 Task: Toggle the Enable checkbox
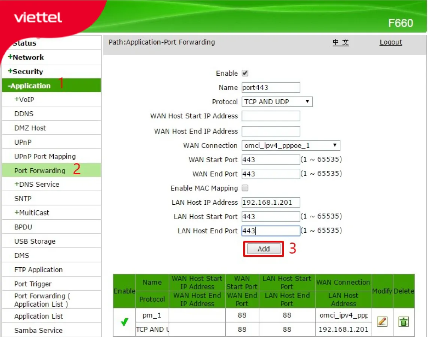(245, 73)
